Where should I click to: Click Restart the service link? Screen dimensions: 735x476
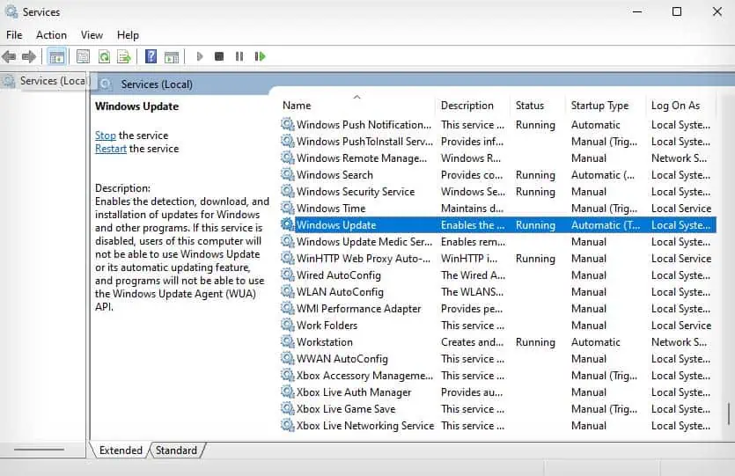[111, 149]
